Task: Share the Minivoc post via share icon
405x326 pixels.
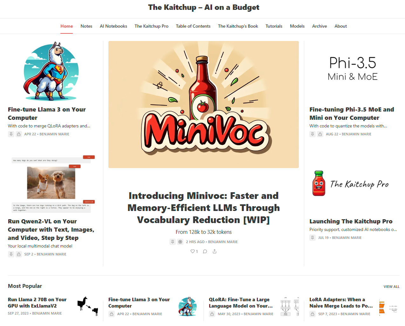Action: click(215, 251)
